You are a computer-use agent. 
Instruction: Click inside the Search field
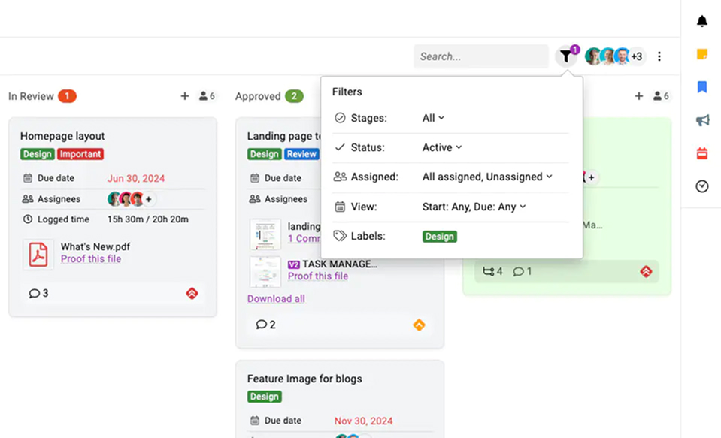click(480, 56)
